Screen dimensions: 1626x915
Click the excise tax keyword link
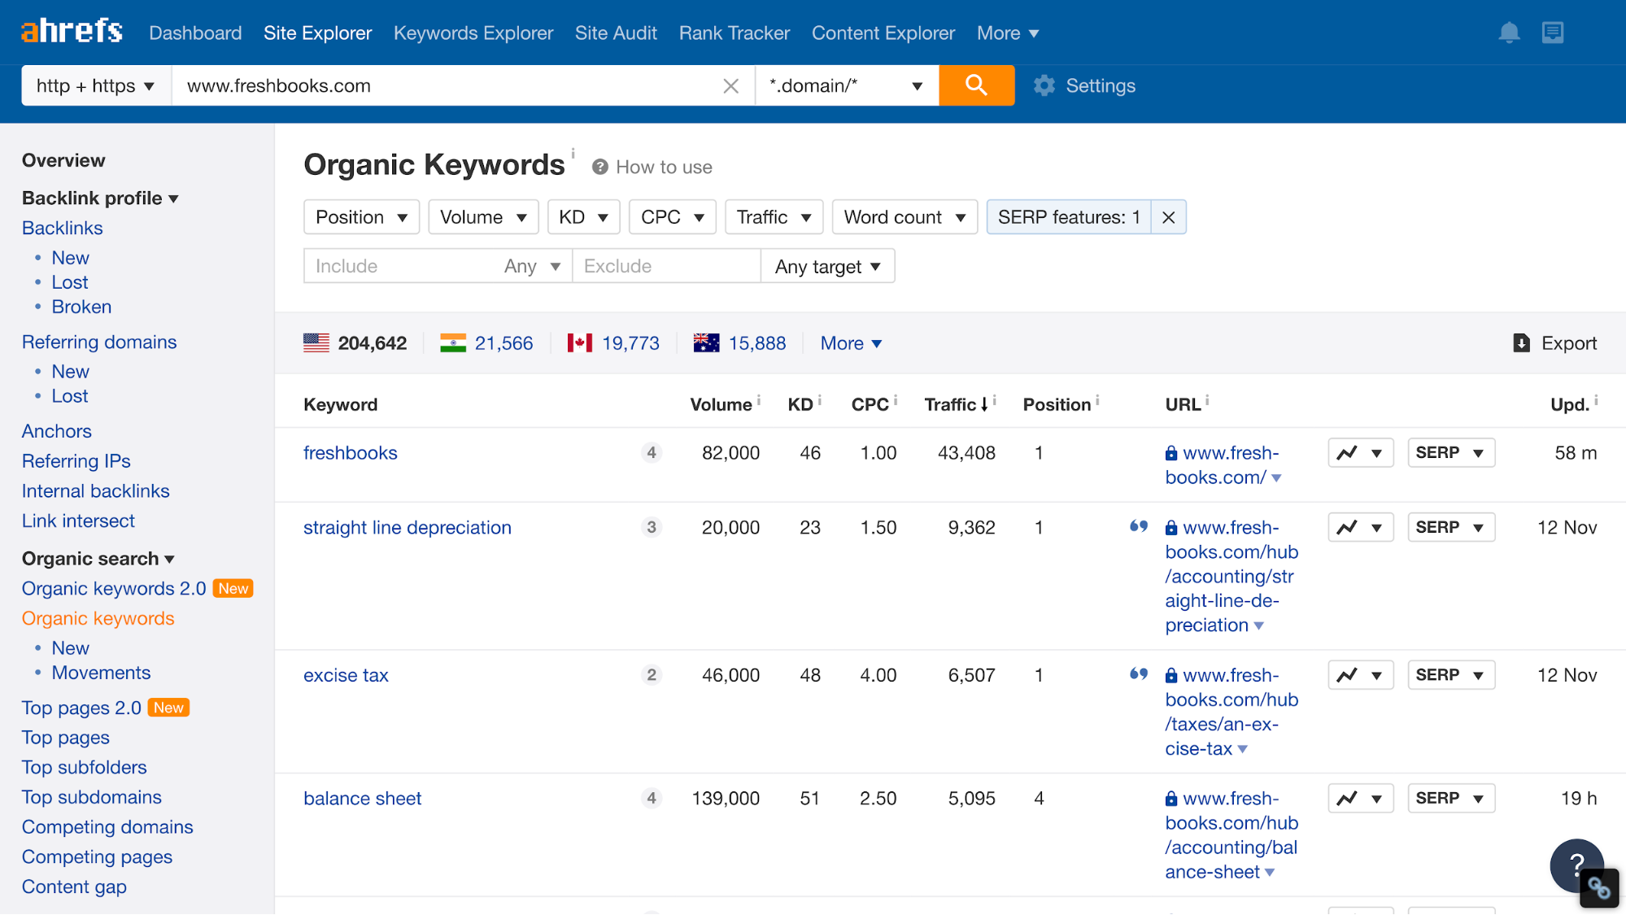click(x=346, y=675)
